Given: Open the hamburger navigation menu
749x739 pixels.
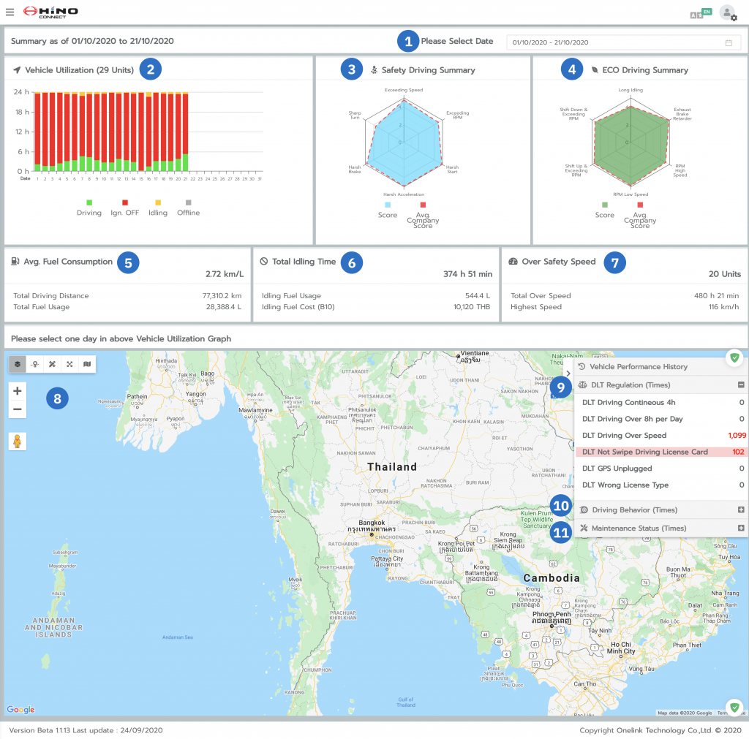Looking at the screenshot, I should tap(10, 12).
